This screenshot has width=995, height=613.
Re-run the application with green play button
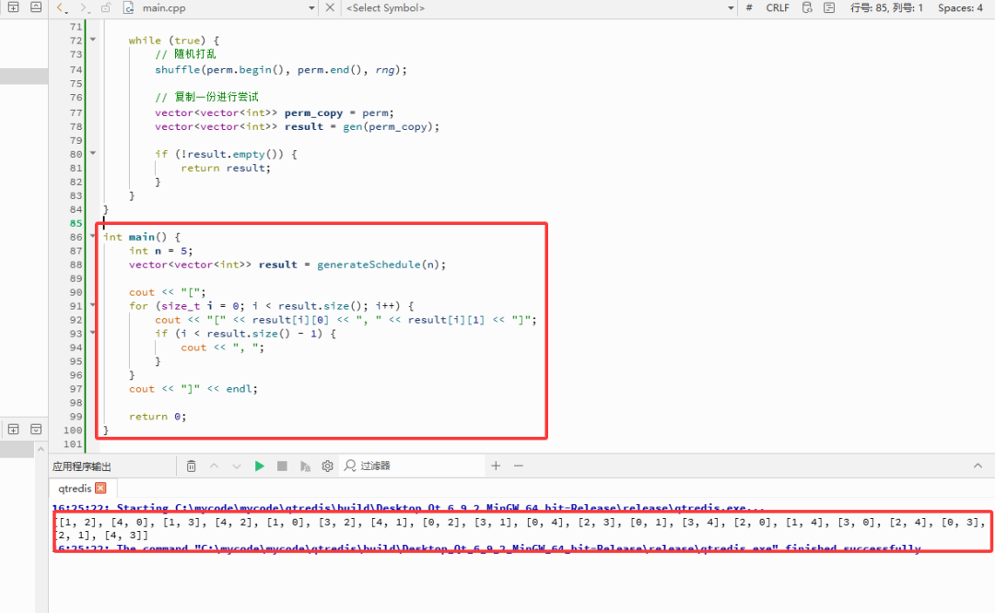tap(259, 466)
